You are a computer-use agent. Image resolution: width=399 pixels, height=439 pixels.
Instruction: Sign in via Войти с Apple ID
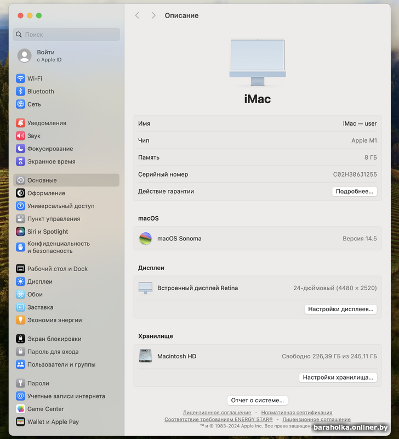point(49,56)
